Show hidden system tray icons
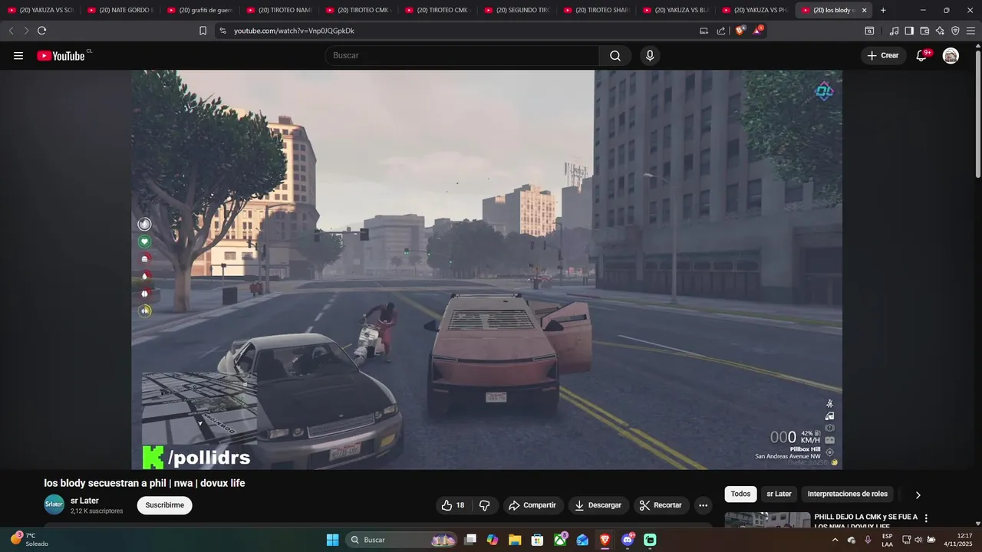Screen dimensions: 982x552 point(835,540)
